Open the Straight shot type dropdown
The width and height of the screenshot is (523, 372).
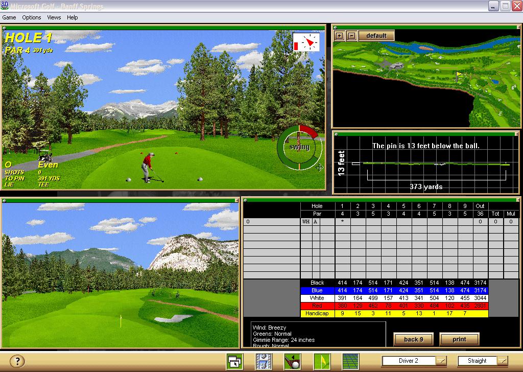click(x=502, y=361)
